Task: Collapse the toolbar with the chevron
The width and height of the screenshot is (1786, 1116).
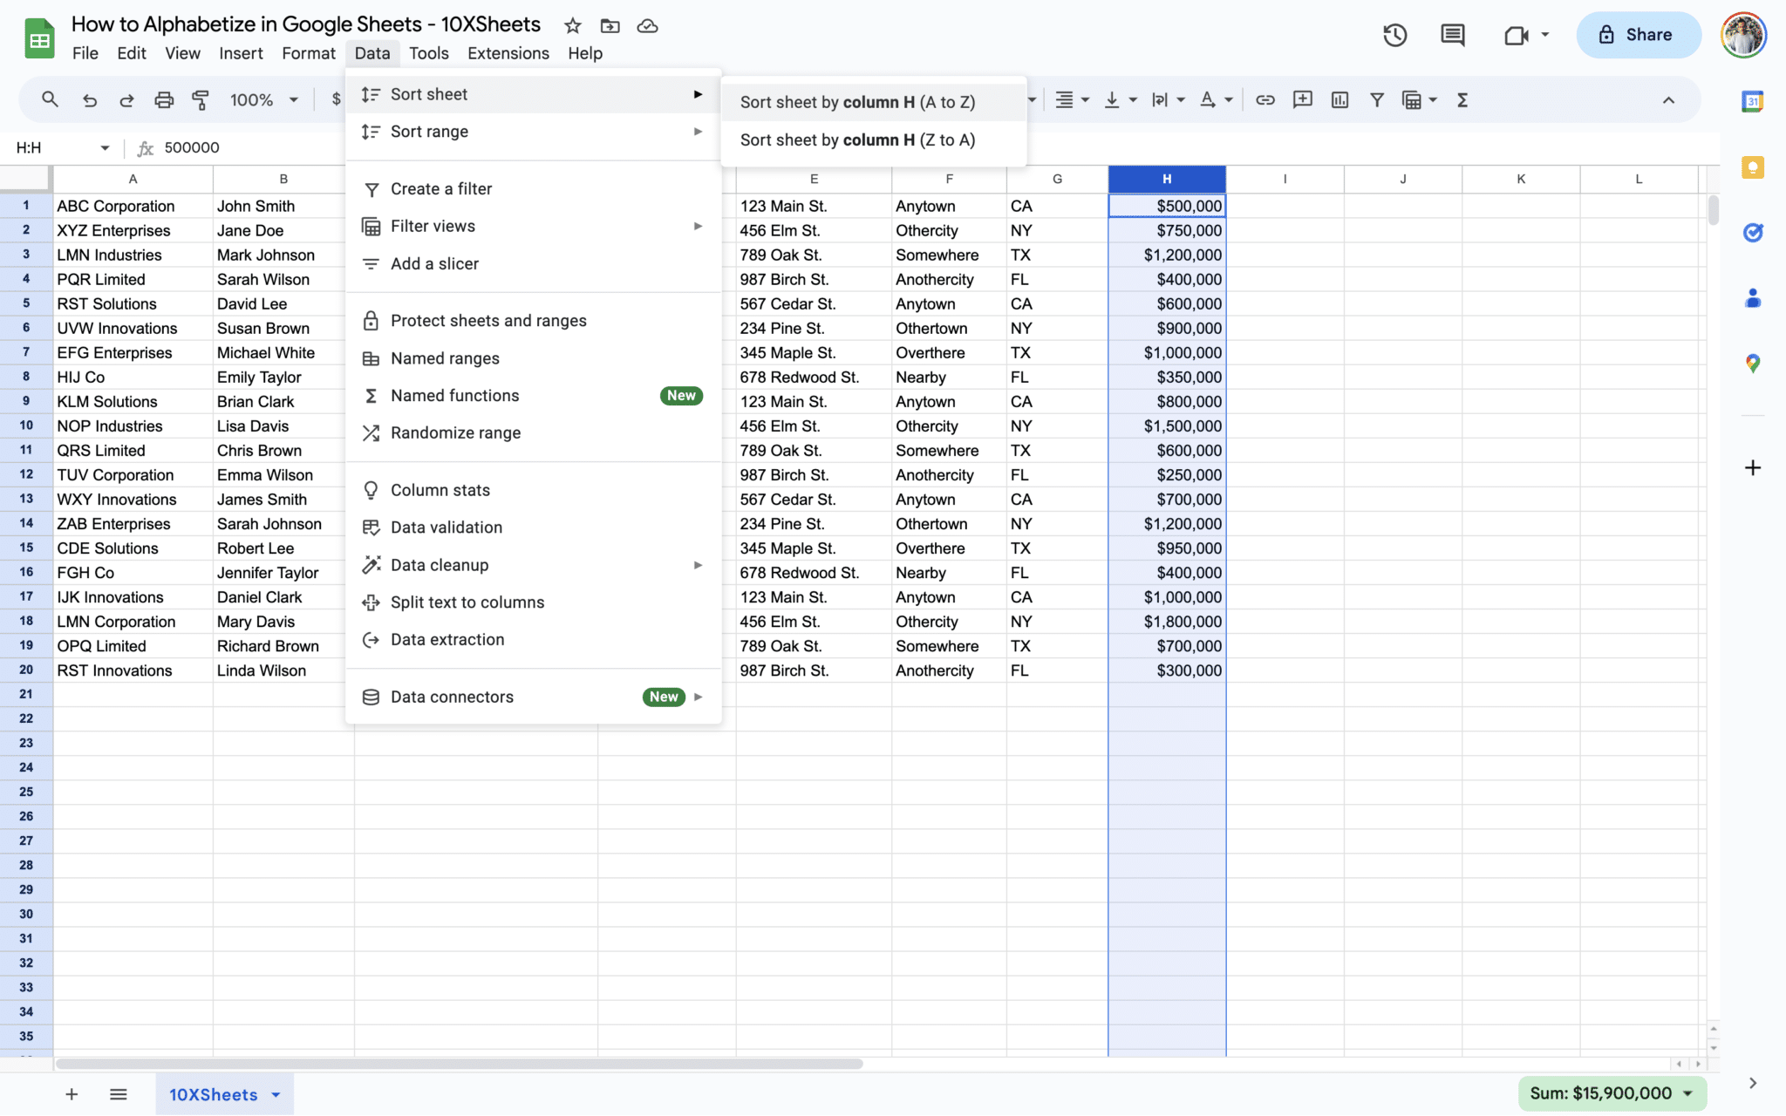Action: click(1668, 100)
